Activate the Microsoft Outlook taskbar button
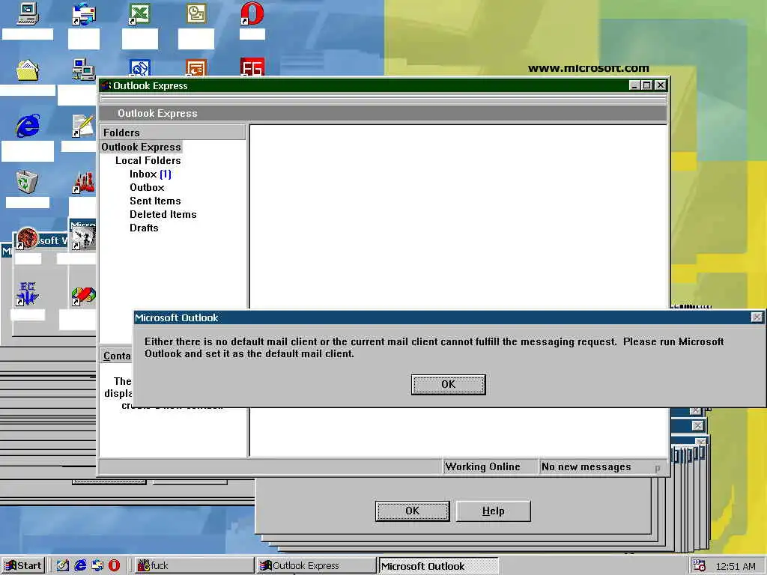Viewport: 767px width, 575px height. pyautogui.click(x=438, y=566)
